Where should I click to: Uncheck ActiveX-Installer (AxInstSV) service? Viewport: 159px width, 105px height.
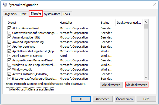[9, 74]
